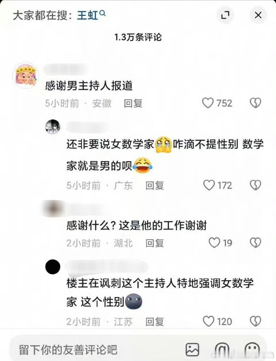The image size is (276, 361).
Task: Open the black circle avatar profile
Action: (x=53, y=267)
